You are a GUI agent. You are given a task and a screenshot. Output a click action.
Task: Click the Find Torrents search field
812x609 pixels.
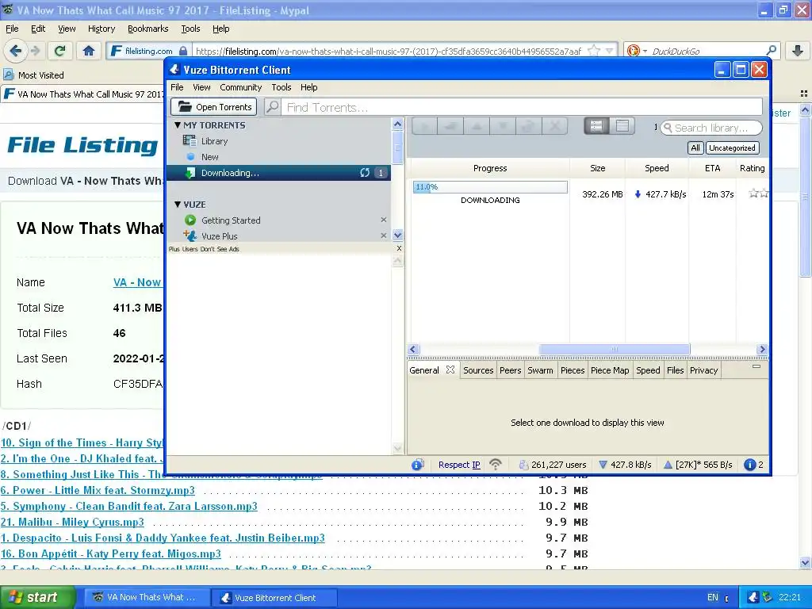tap(523, 107)
